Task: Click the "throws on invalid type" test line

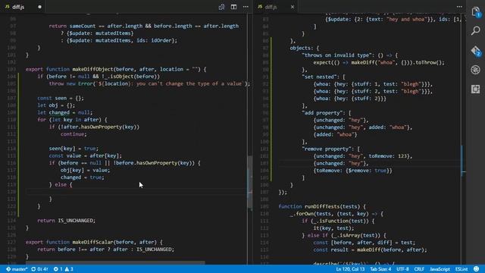Action: (350, 55)
